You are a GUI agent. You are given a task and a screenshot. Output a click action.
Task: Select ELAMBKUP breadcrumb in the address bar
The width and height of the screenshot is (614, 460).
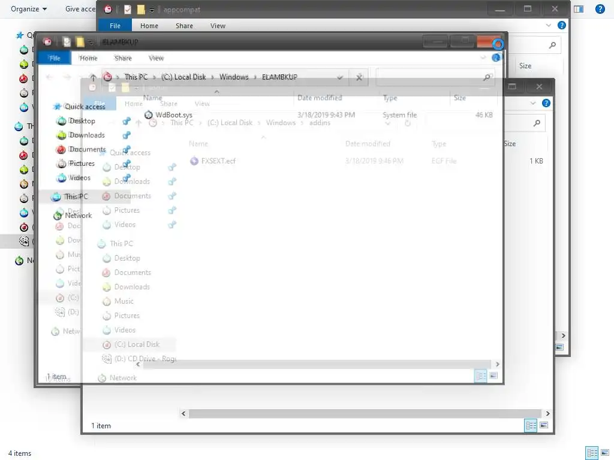(279, 77)
